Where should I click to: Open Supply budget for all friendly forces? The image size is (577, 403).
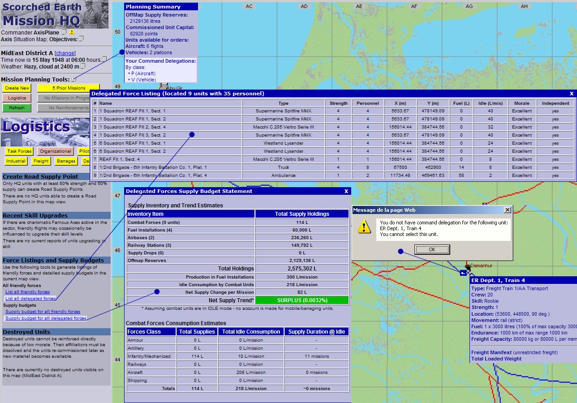point(43,312)
